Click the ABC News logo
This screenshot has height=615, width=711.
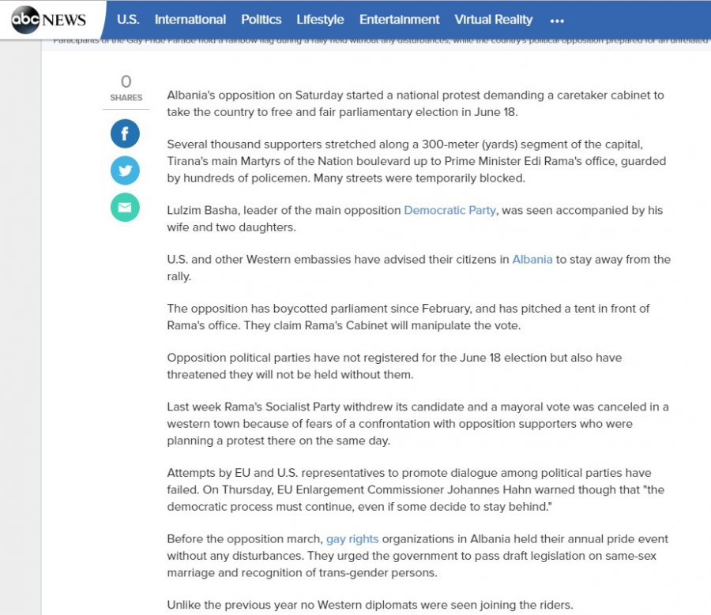(49, 20)
